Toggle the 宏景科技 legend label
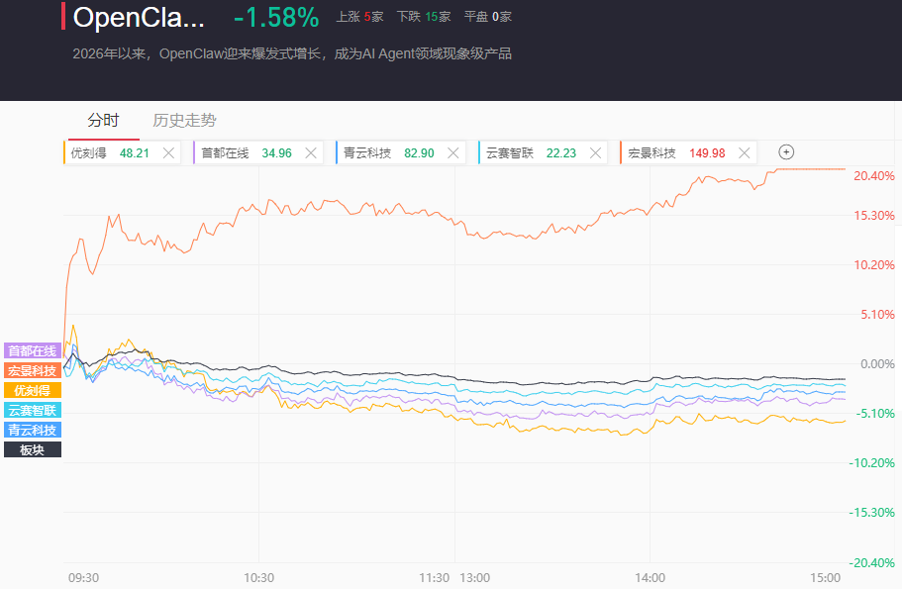 33,370
